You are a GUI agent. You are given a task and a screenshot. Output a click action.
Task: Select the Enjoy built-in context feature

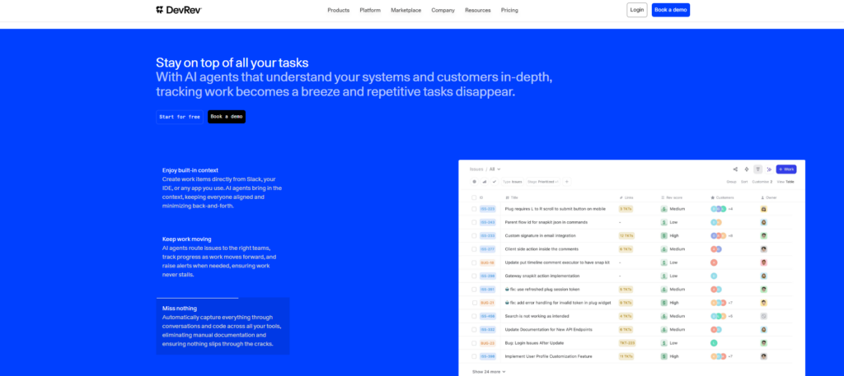pyautogui.click(x=223, y=188)
